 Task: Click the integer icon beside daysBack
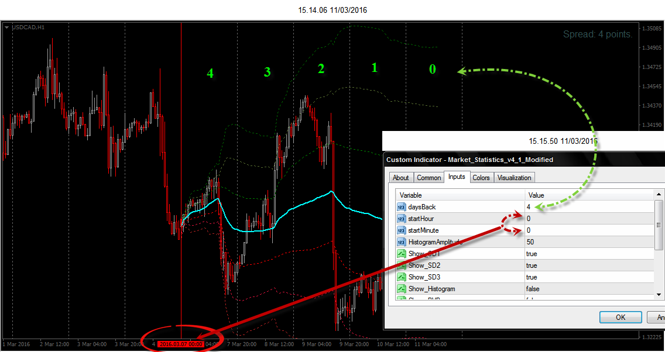click(401, 207)
